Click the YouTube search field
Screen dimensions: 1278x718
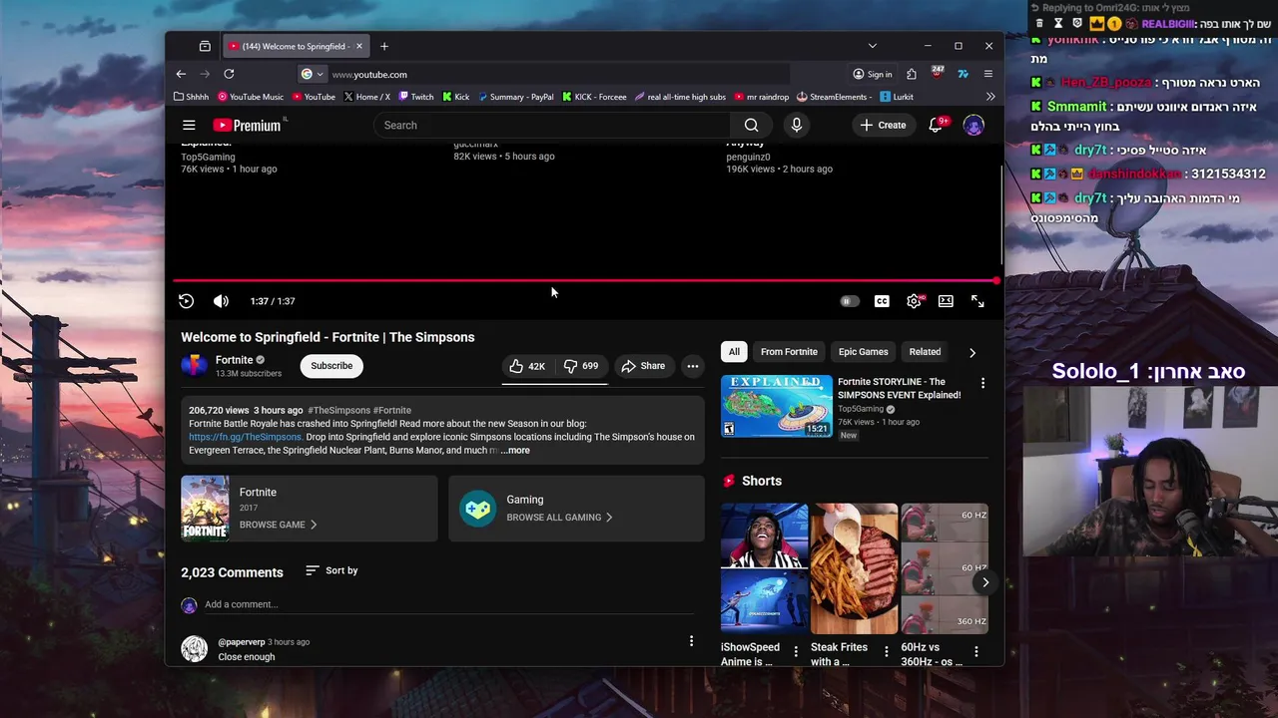[552, 125]
